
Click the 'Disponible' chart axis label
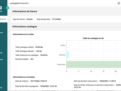[x=61, y=64]
